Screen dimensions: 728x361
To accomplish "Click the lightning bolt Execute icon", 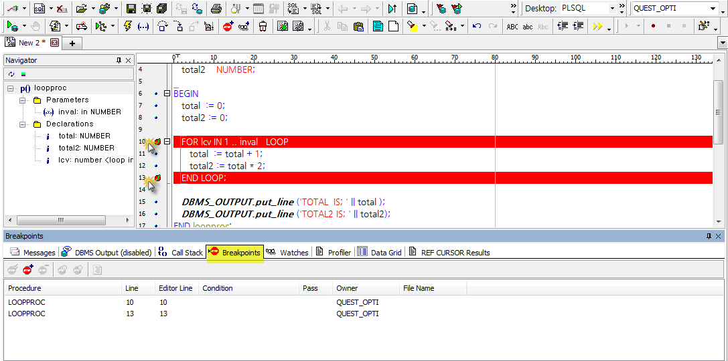I will click(128, 26).
